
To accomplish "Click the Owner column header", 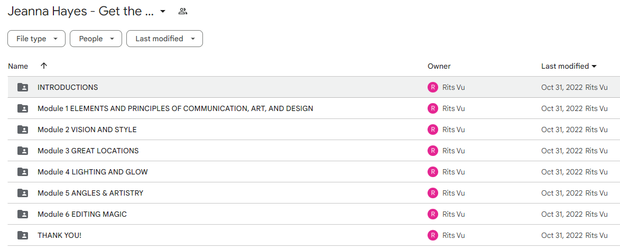I will (439, 66).
